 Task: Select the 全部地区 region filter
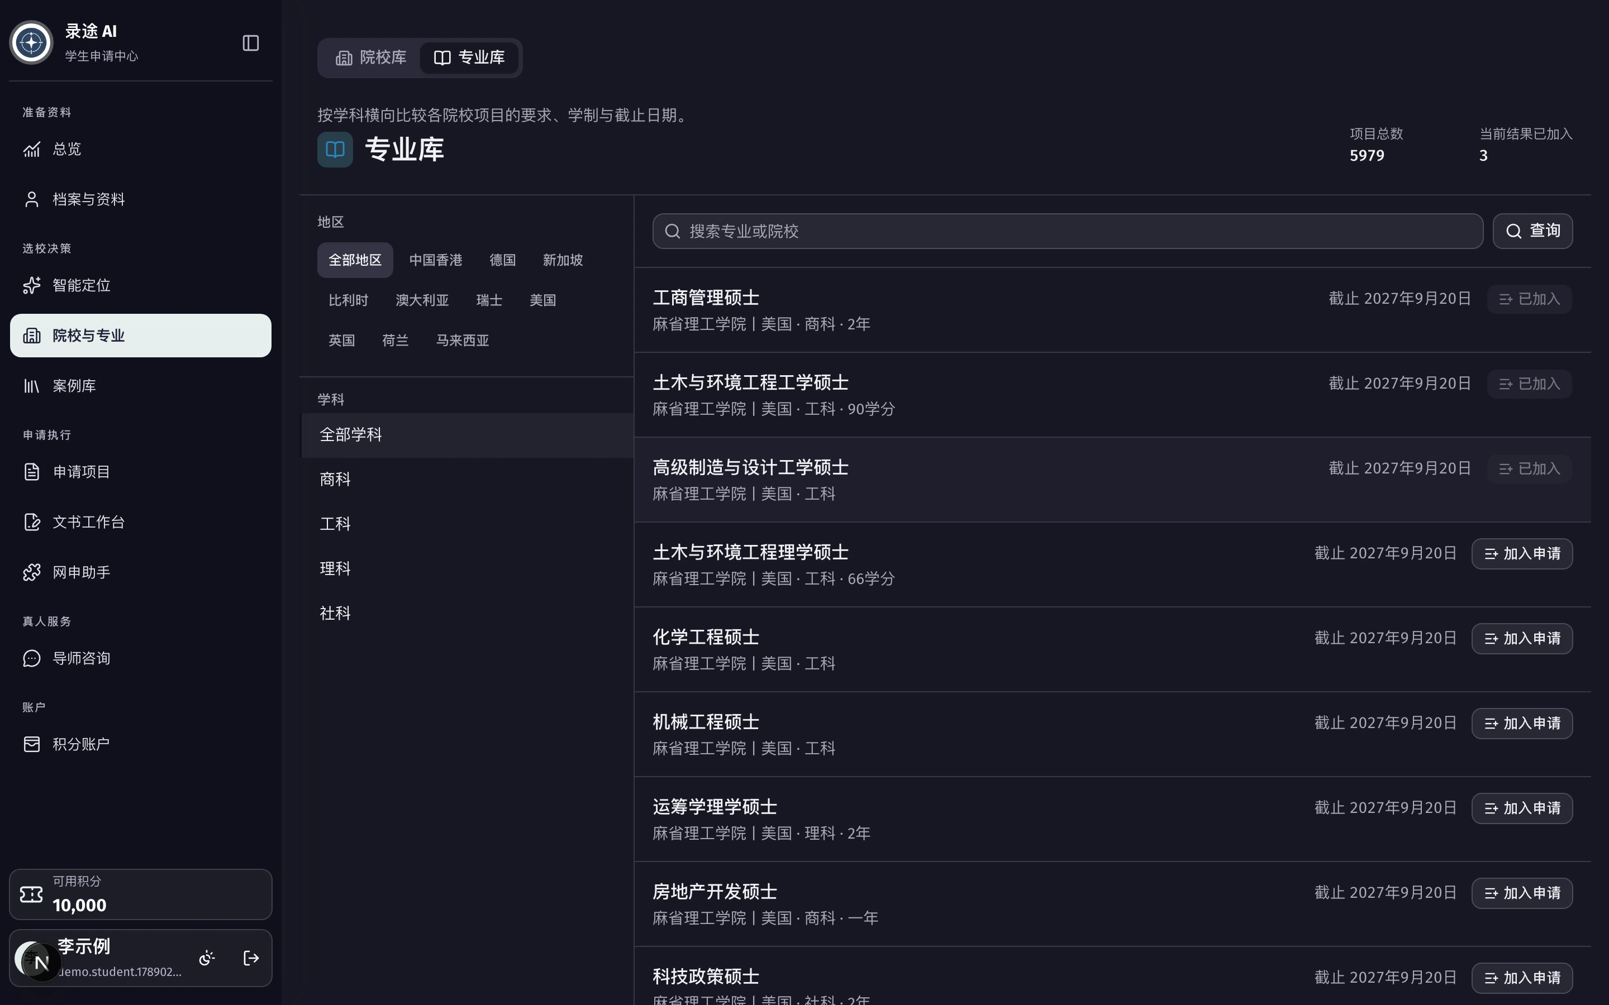(355, 260)
